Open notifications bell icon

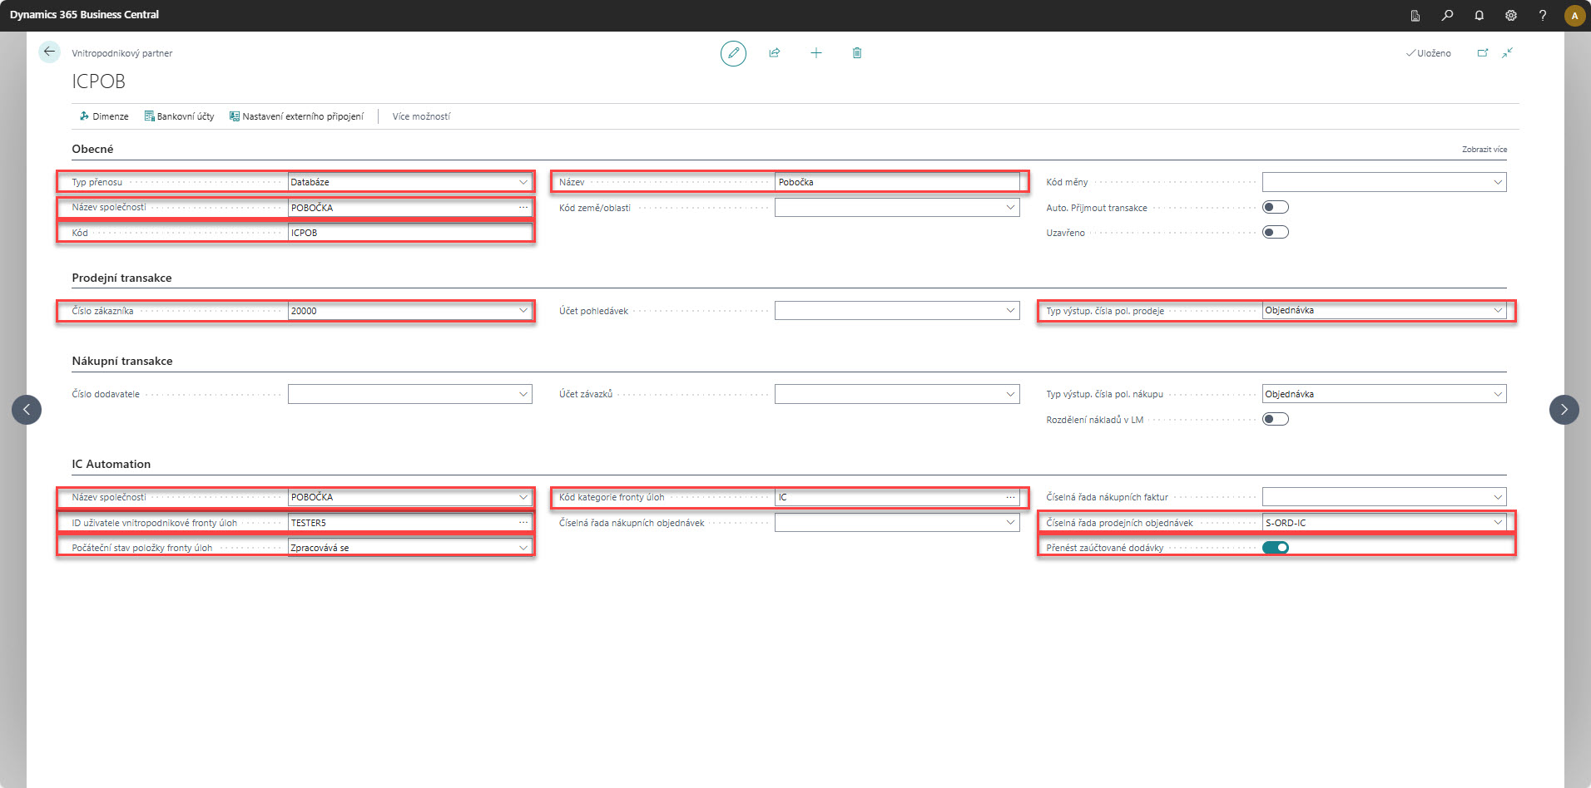tap(1479, 15)
